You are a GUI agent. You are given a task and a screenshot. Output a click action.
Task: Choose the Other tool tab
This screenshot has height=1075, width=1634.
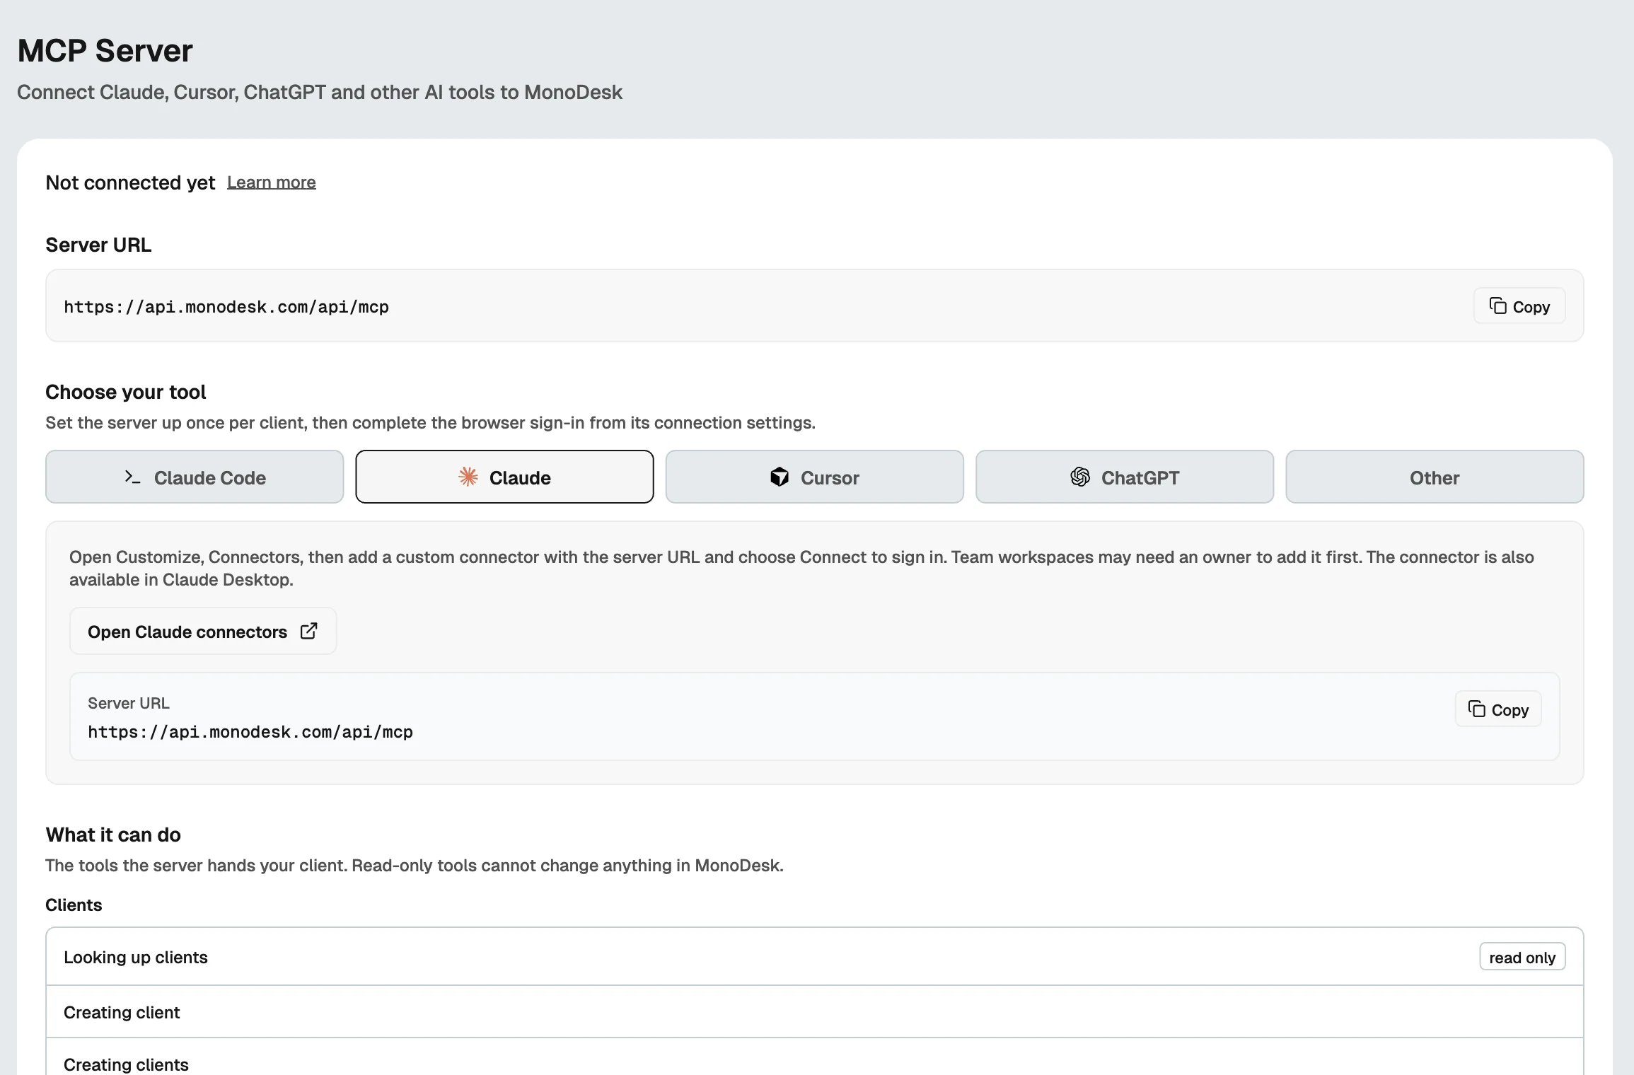tap(1435, 477)
